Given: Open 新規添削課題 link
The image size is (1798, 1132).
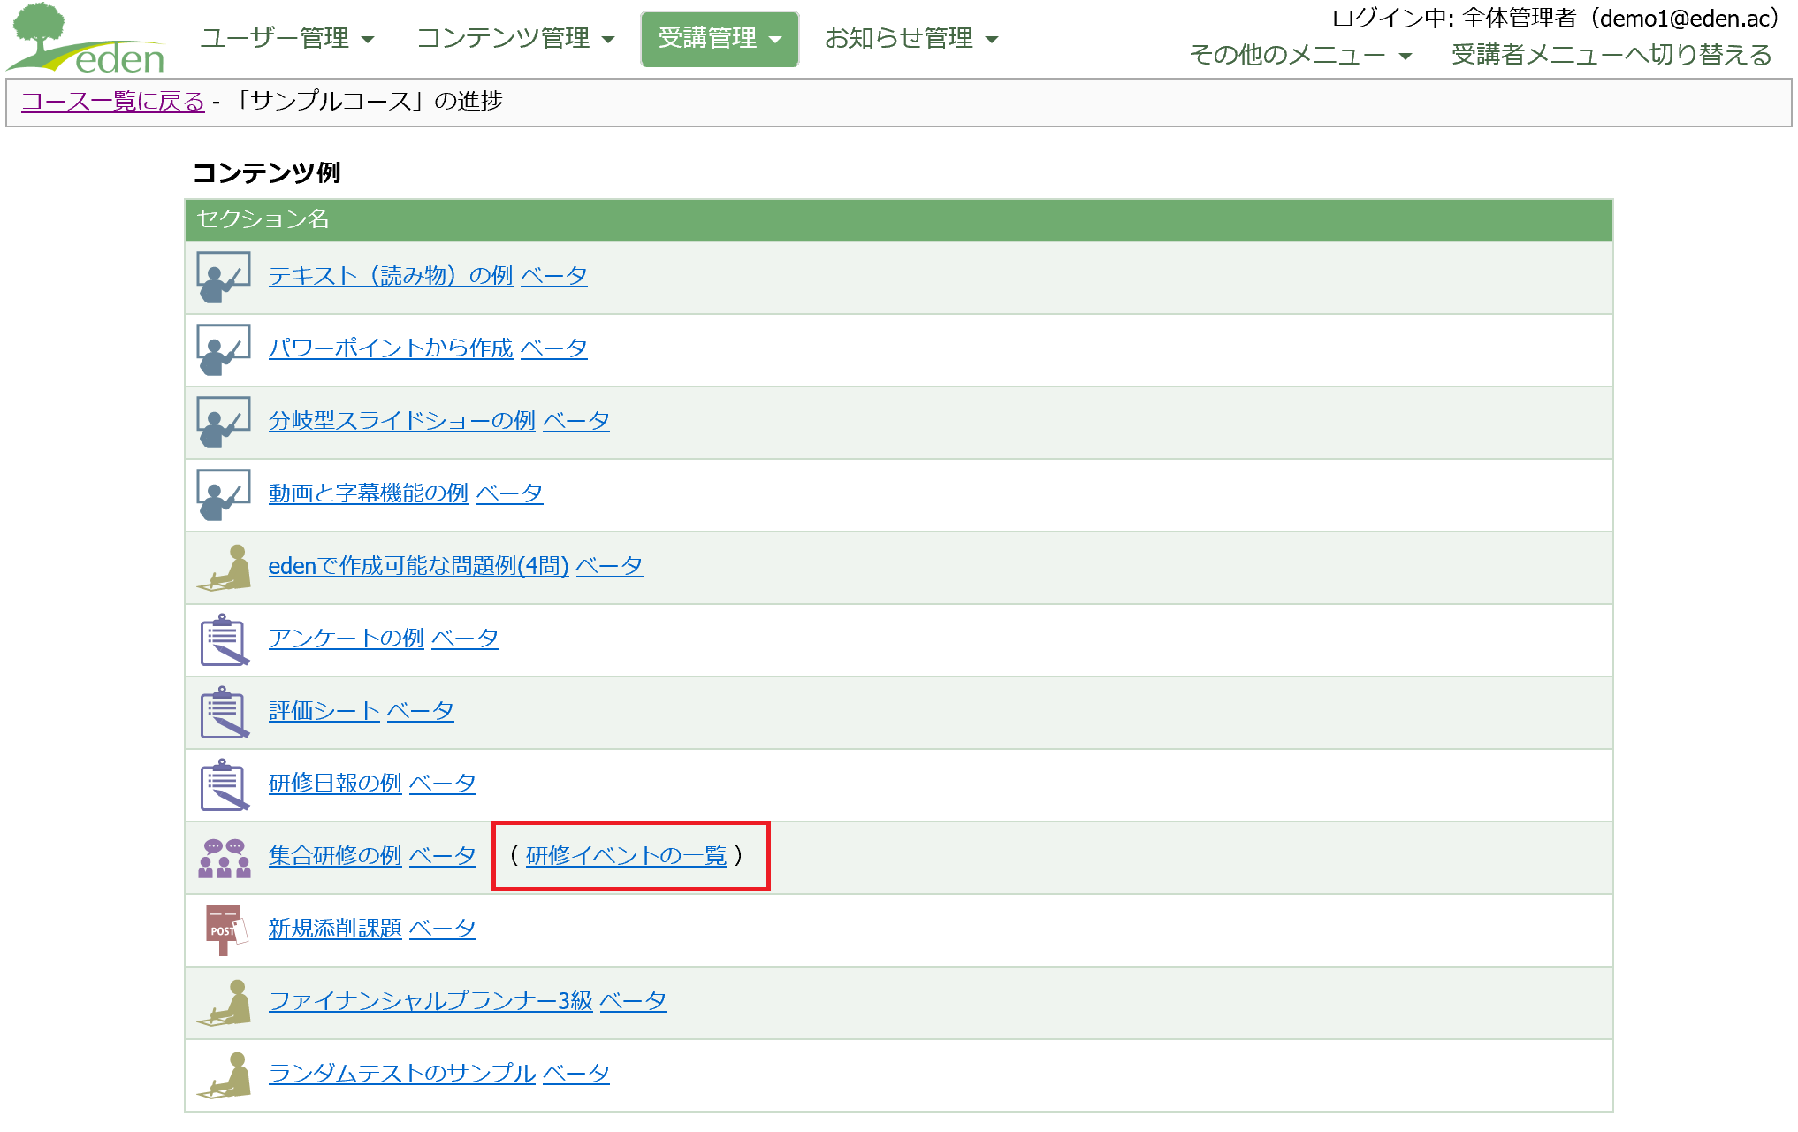Looking at the screenshot, I should [335, 928].
